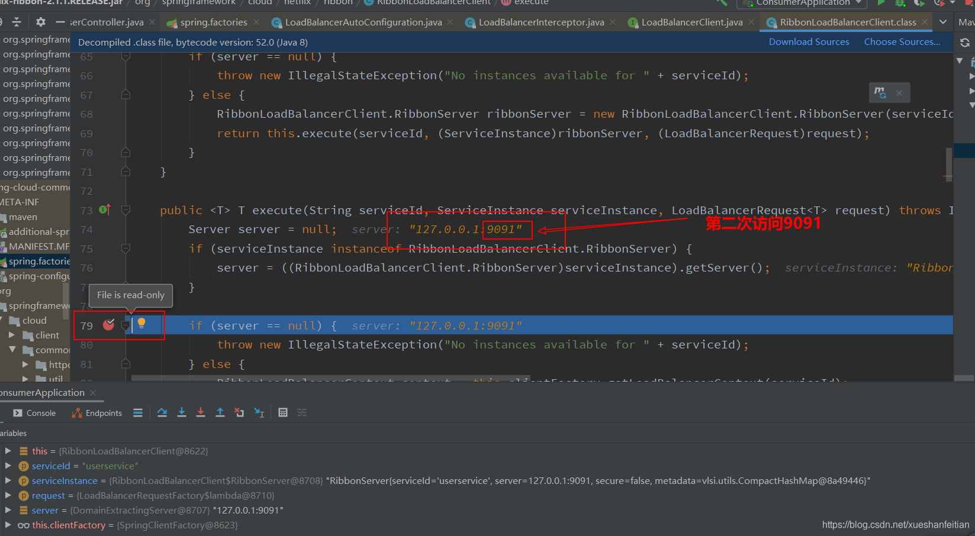Click Collapse All icon in project panel

pos(17,22)
